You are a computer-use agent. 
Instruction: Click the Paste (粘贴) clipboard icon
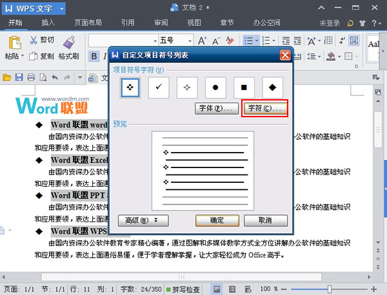coord(14,43)
